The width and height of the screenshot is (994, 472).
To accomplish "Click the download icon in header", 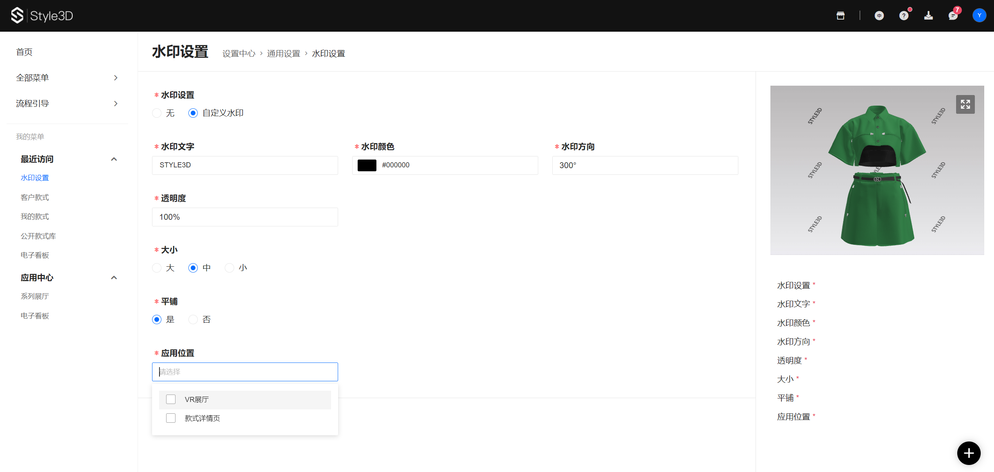I will click(x=928, y=16).
